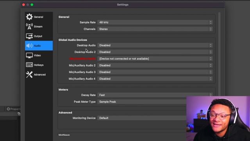Click the Settings window vertical scrollbar

point(220,54)
